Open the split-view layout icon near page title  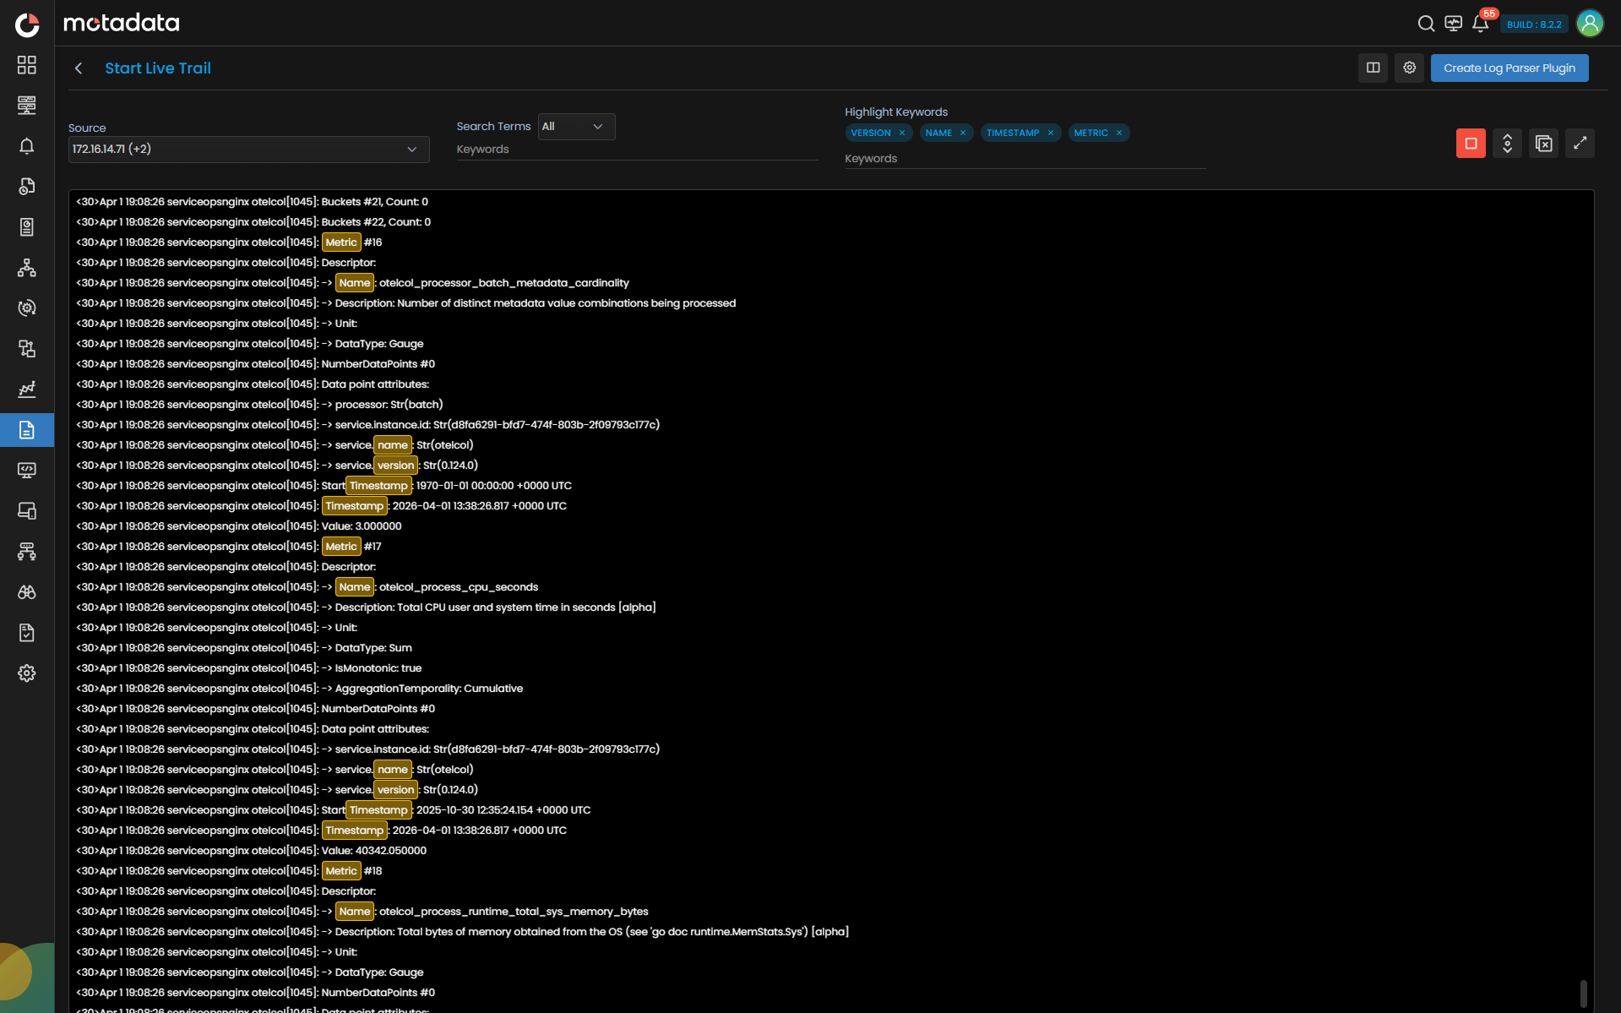[x=1372, y=68]
